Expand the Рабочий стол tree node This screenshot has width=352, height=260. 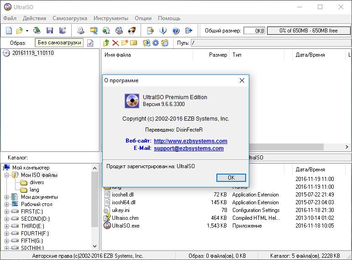tap(6, 205)
